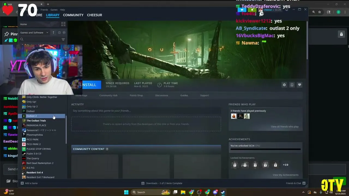Image resolution: width=349 pixels, height=196 pixels.
Task: Go to the Points Shop tab
Action: pyautogui.click(x=136, y=96)
